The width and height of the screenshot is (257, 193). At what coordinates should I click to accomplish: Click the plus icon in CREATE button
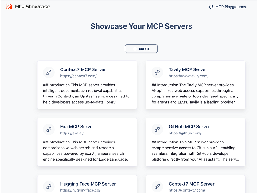tap(135, 49)
